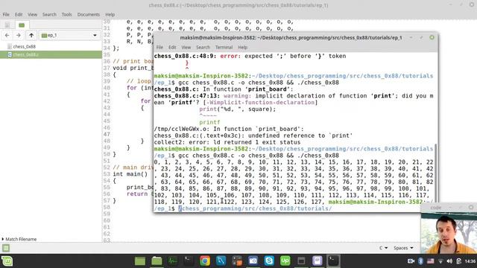
Task: Open the editor Help menu
Action: [110, 14]
